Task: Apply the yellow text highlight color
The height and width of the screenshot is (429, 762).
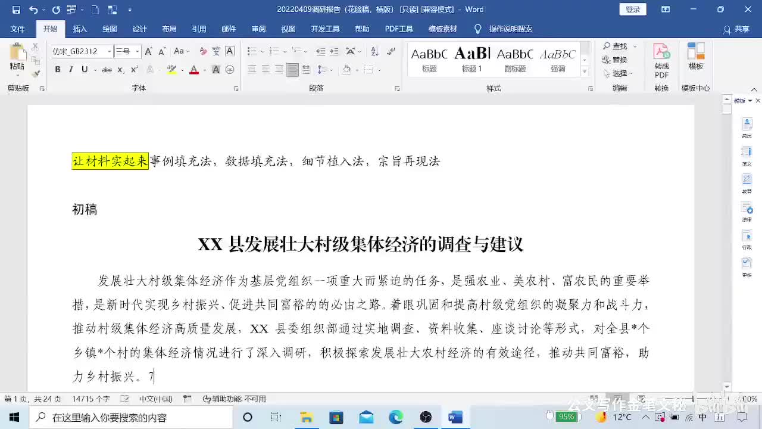Action: coord(171,70)
